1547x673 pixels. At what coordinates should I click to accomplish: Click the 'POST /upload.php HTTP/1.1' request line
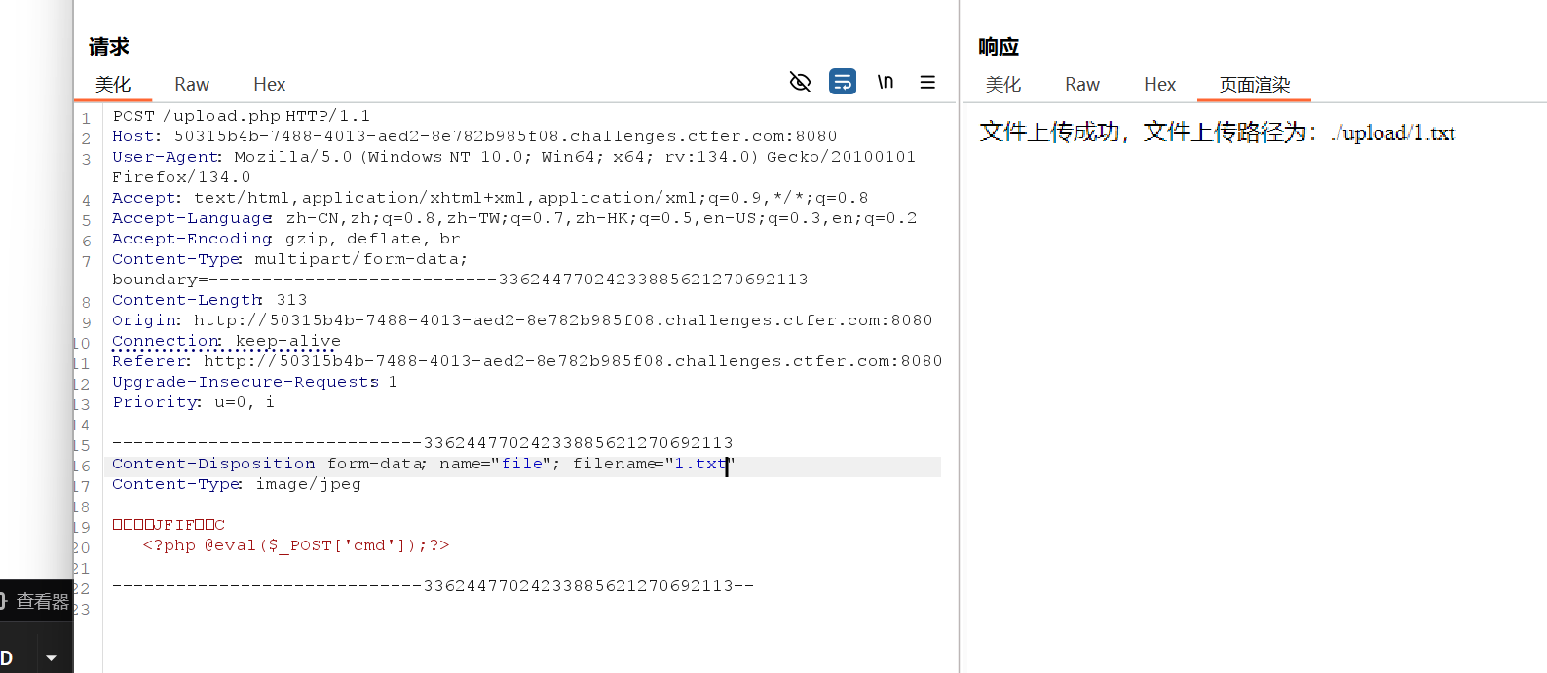coord(242,116)
